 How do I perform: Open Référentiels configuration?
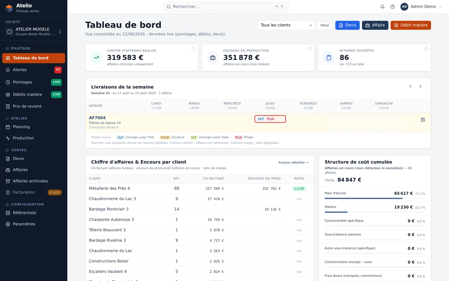pyautogui.click(x=34, y=213)
